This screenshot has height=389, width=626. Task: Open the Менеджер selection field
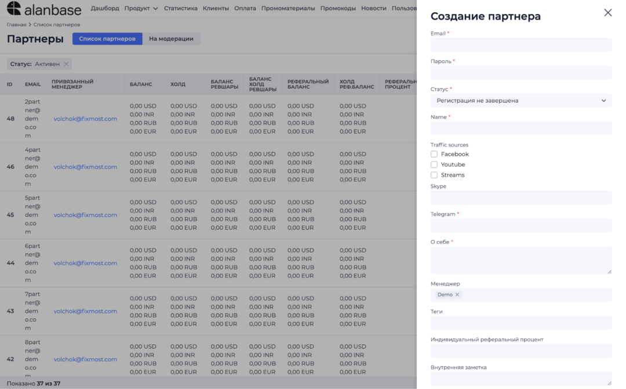(x=533, y=295)
